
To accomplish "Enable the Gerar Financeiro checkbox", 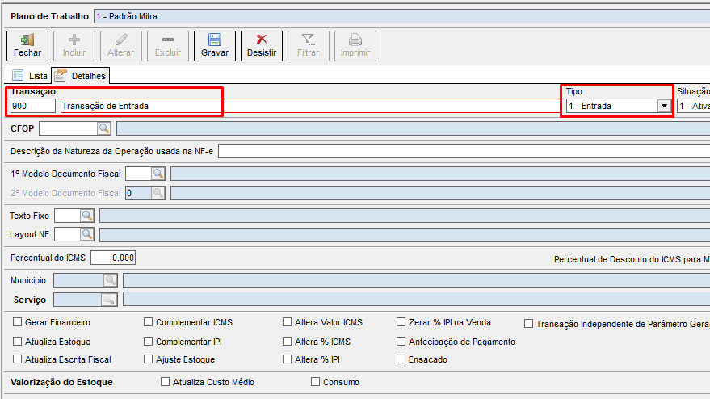I will pyautogui.click(x=18, y=322).
